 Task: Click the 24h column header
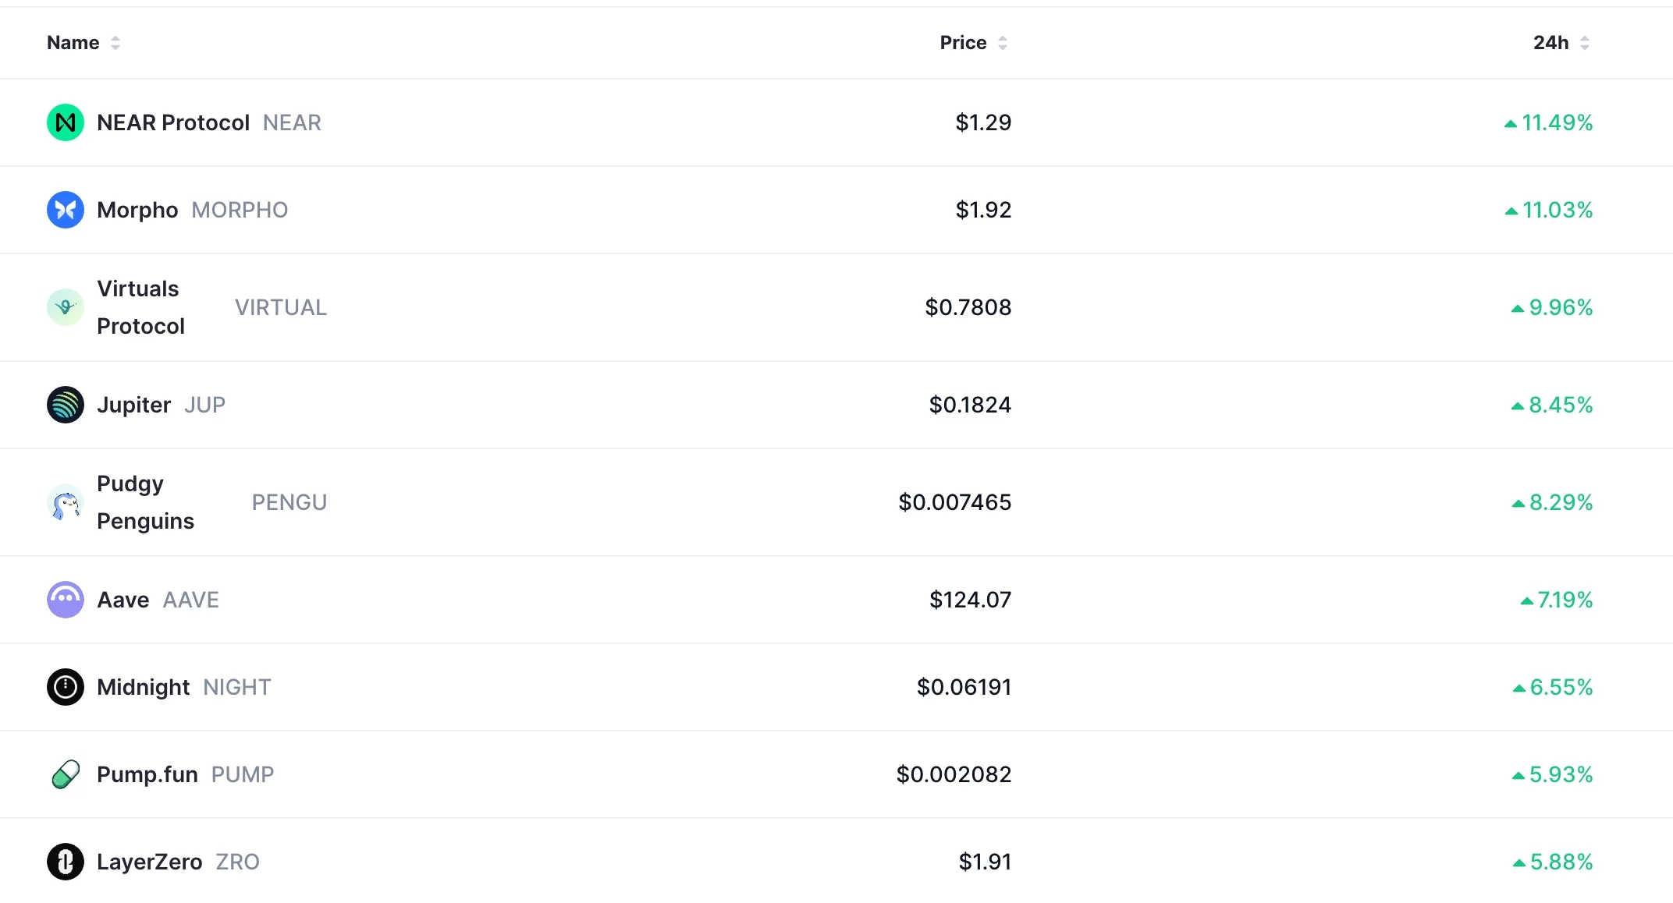tap(1554, 43)
